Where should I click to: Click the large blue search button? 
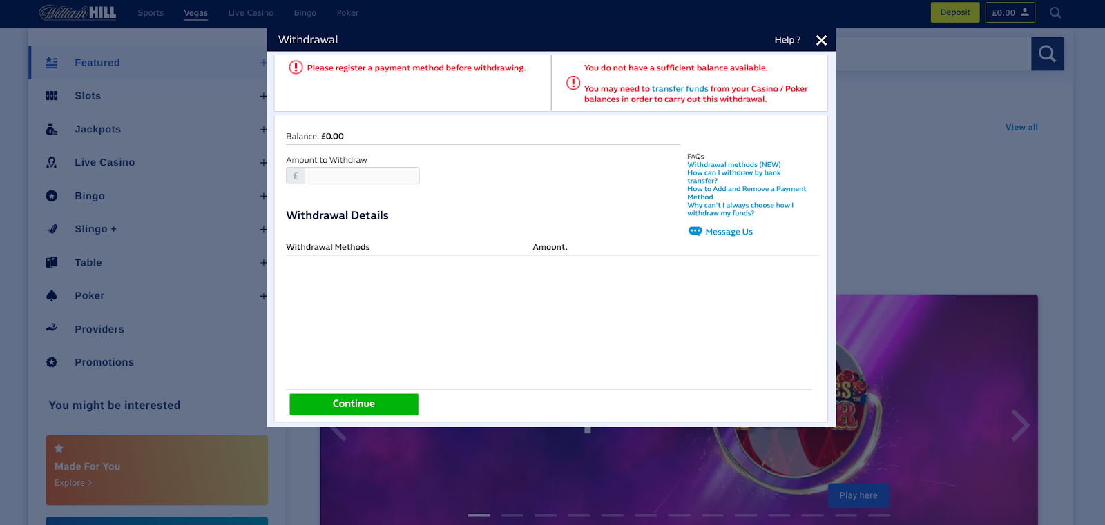(x=1048, y=54)
